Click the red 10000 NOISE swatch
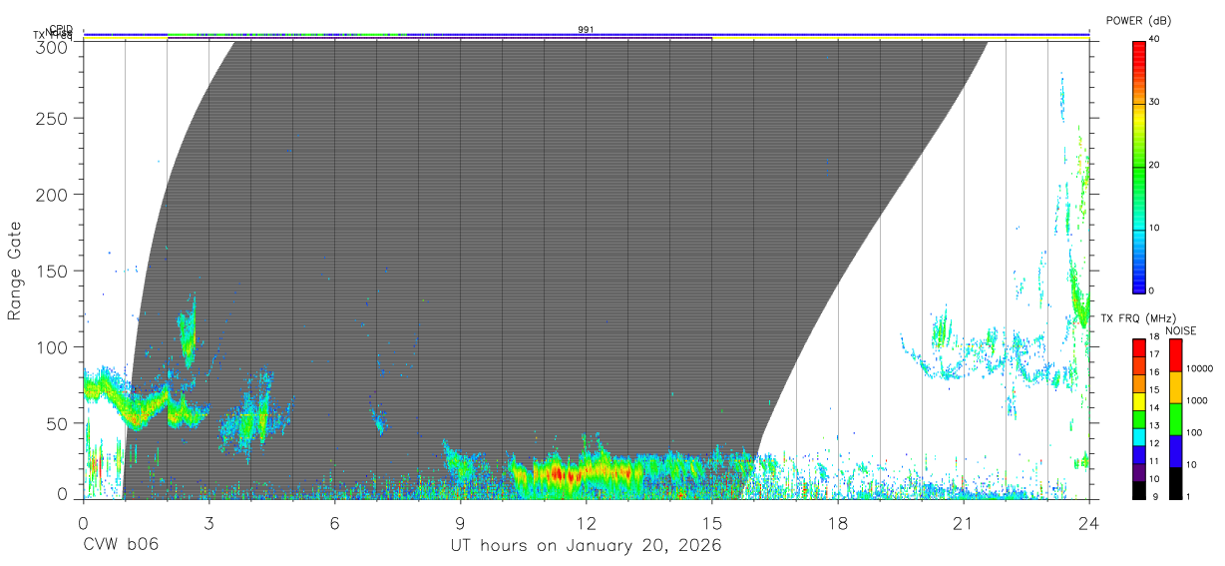Image resolution: width=1225 pixels, height=566 pixels. coord(1175,355)
